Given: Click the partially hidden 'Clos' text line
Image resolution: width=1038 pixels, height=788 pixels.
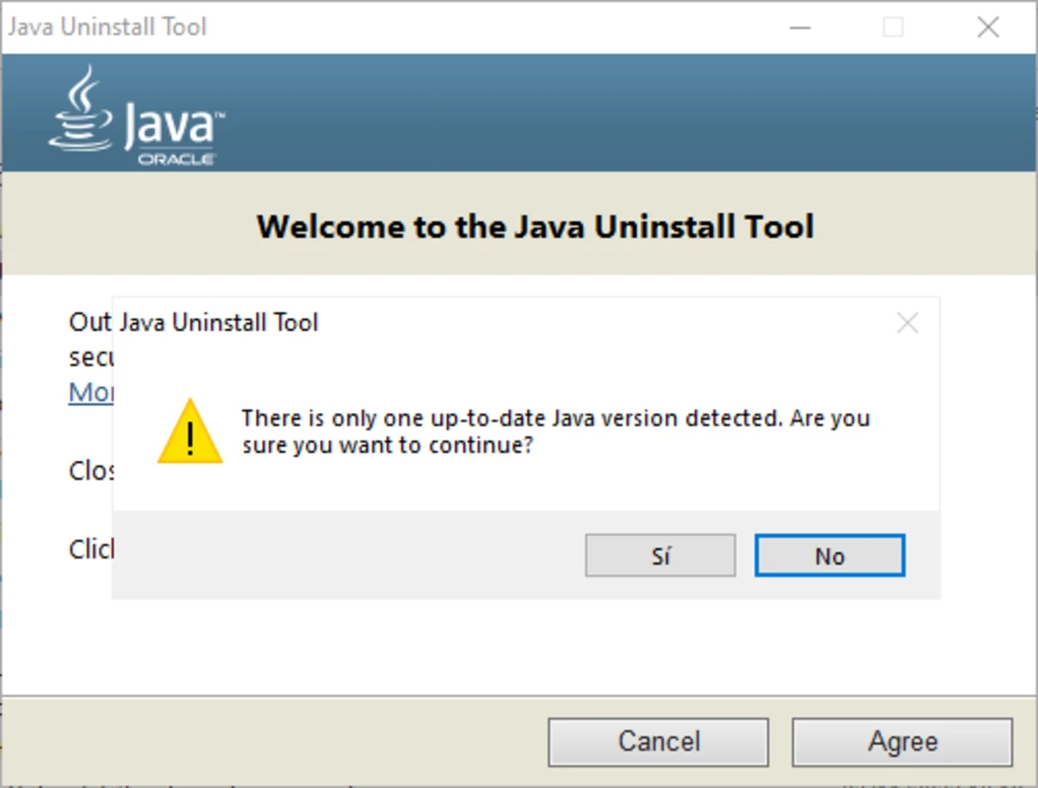Looking at the screenshot, I should pos(92,471).
